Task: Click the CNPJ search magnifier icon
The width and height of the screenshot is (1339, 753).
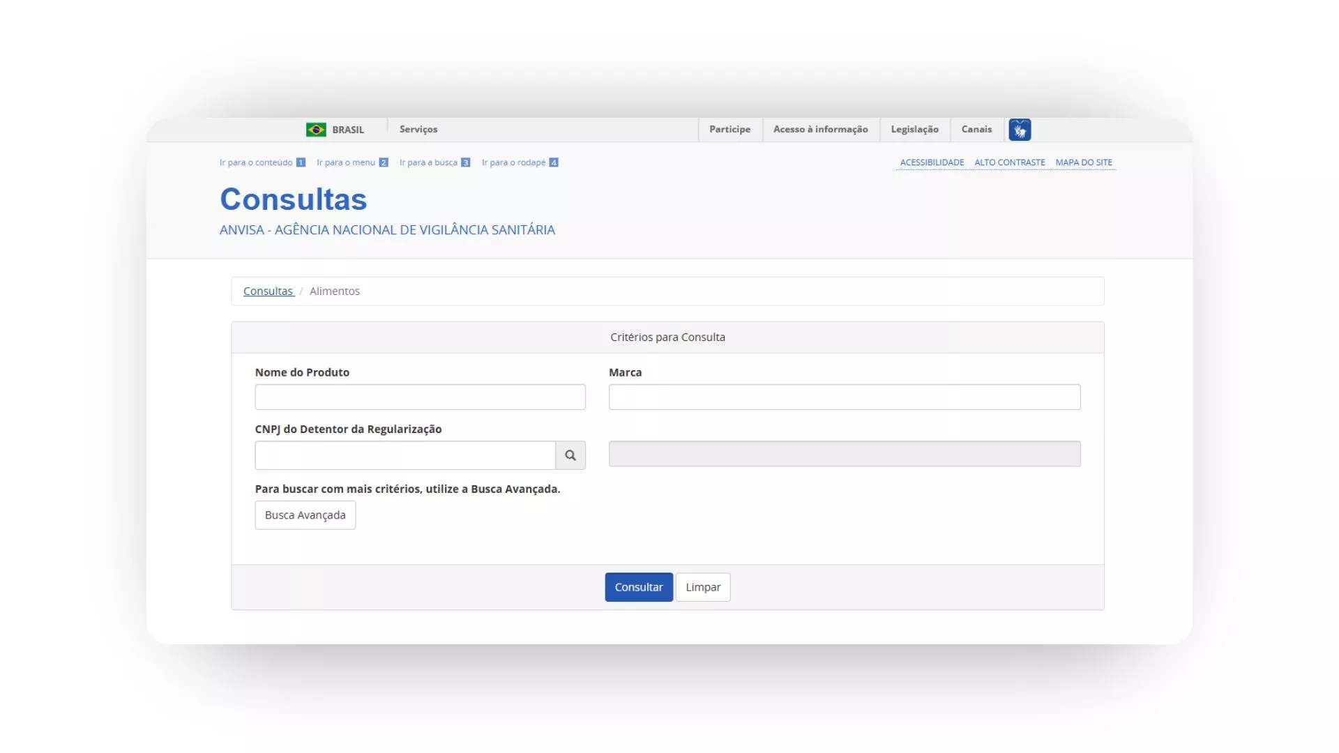Action: point(570,455)
